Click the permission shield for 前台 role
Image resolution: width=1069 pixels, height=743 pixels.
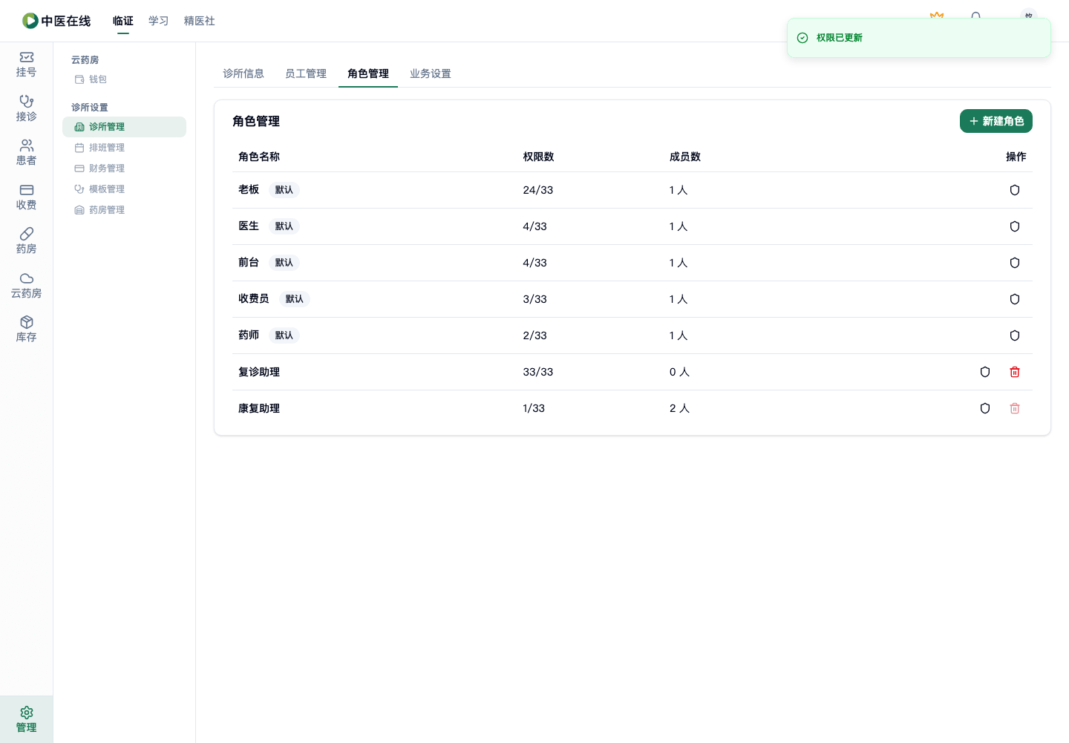click(1015, 263)
